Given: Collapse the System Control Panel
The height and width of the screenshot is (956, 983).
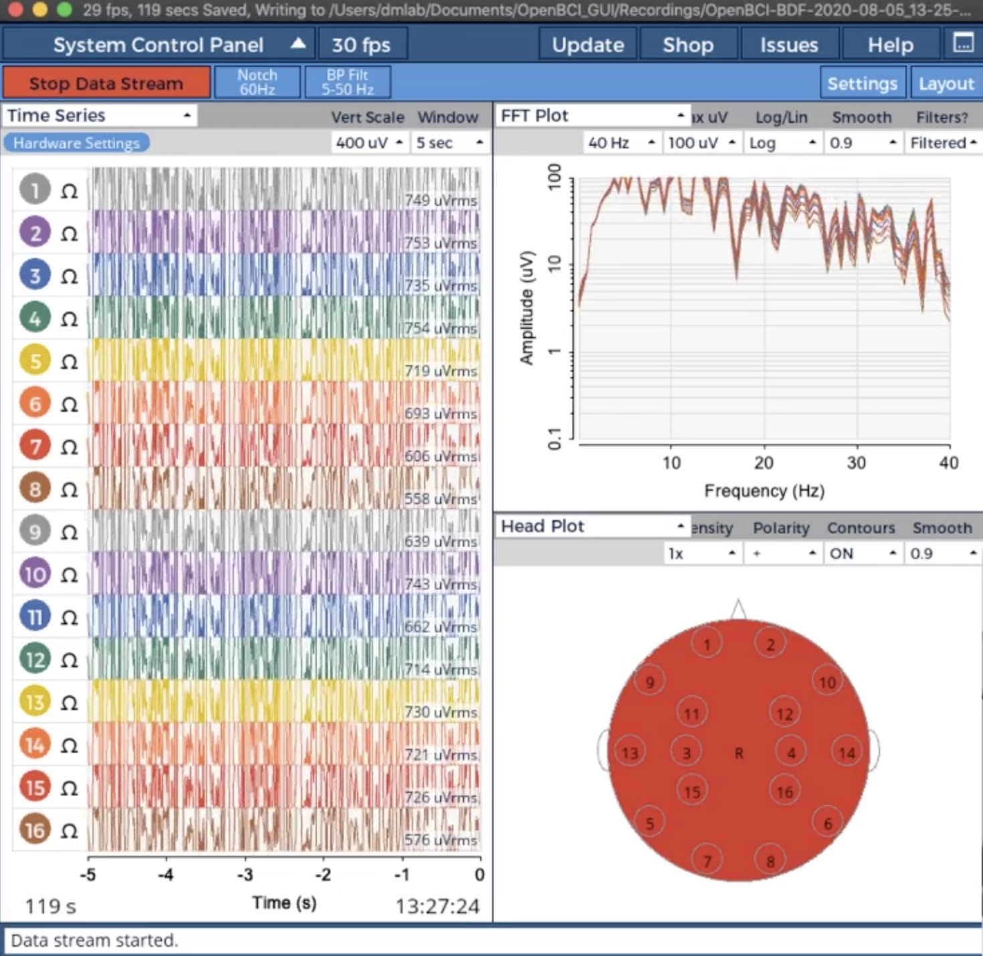Looking at the screenshot, I should tap(297, 43).
